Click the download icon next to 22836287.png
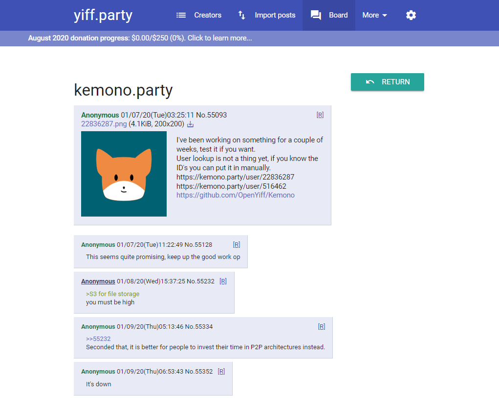This screenshot has height=398, width=499. (x=190, y=124)
